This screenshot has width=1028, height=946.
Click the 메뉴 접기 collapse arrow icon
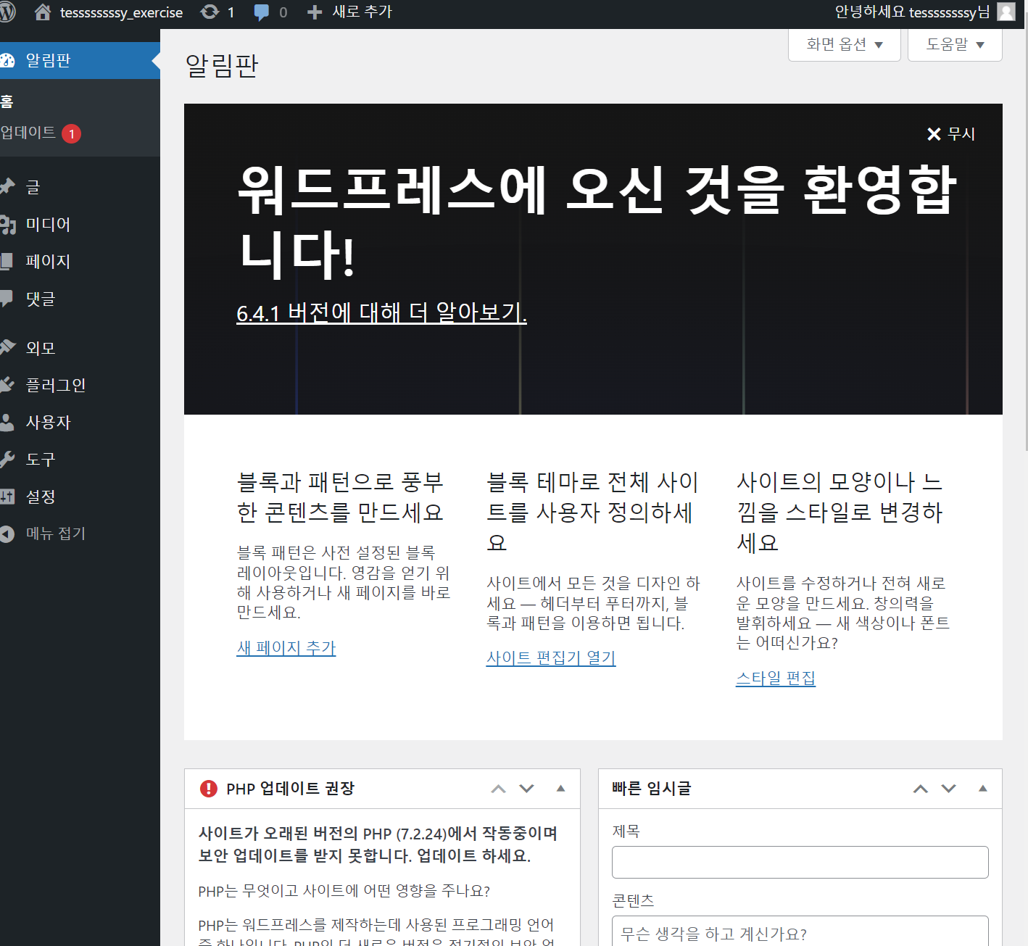click(7, 534)
